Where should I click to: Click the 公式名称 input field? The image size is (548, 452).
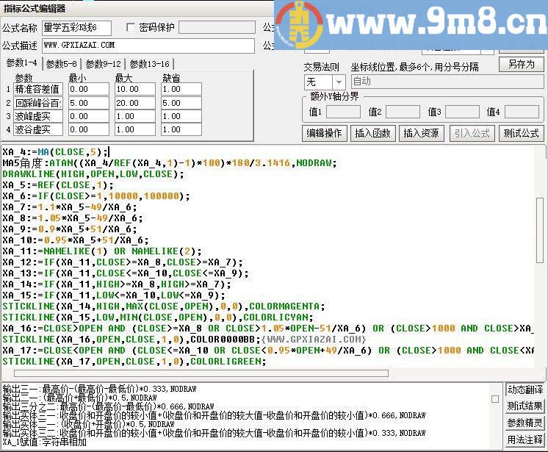tap(76, 28)
